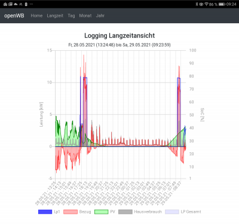Hide the Bezug dataset via legend
This screenshot has width=239, height=224.
(x=77, y=211)
